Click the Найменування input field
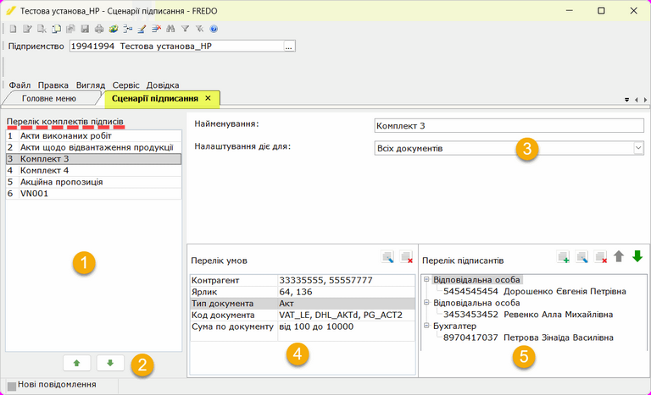This screenshot has height=395, width=651. [x=509, y=125]
